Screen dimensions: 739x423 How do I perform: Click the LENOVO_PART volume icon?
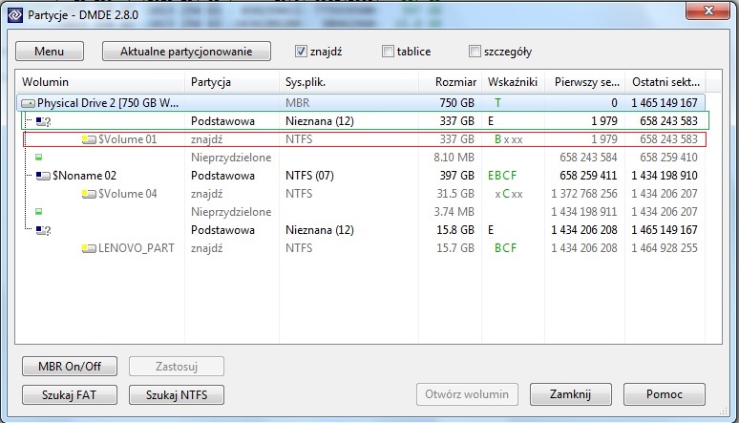pos(89,248)
